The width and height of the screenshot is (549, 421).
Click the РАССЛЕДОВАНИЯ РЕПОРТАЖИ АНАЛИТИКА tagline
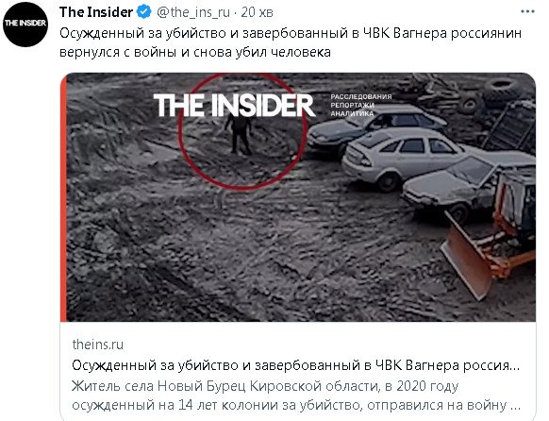(360, 105)
